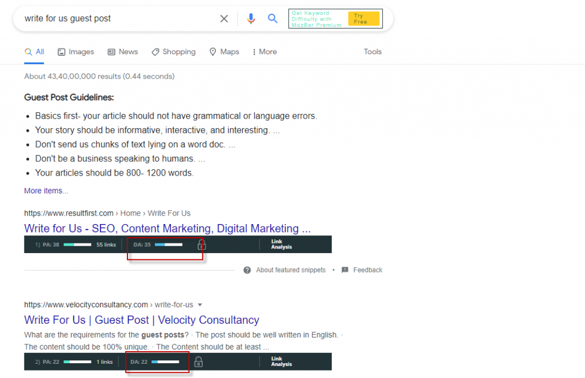
Task: Click the lock icon in the velocityconsultancy MozBar
Action: [199, 362]
